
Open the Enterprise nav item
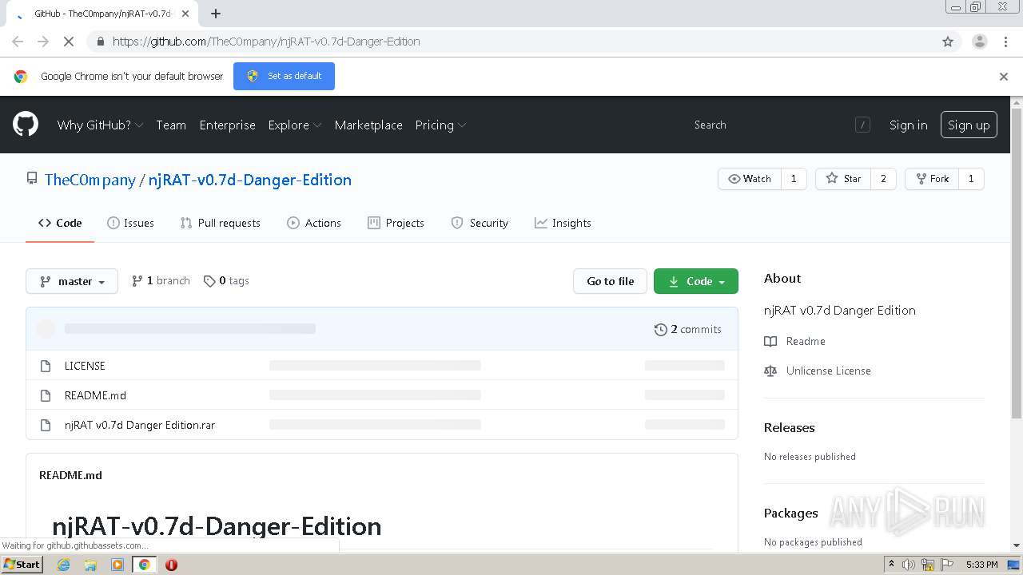click(228, 125)
